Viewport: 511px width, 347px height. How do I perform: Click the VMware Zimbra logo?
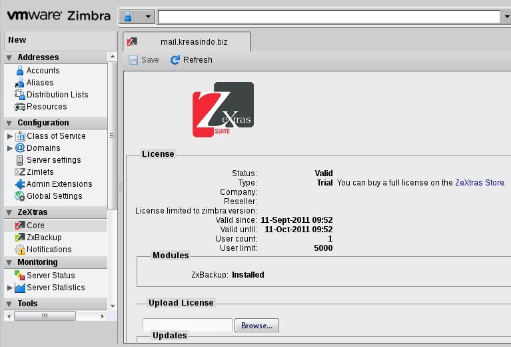click(59, 15)
